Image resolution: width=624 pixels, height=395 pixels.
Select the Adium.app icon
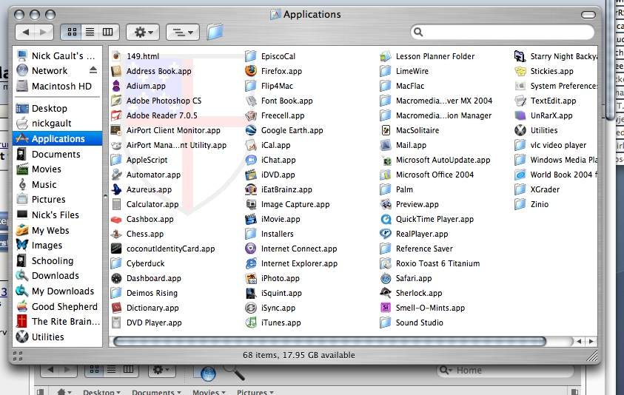coord(116,86)
